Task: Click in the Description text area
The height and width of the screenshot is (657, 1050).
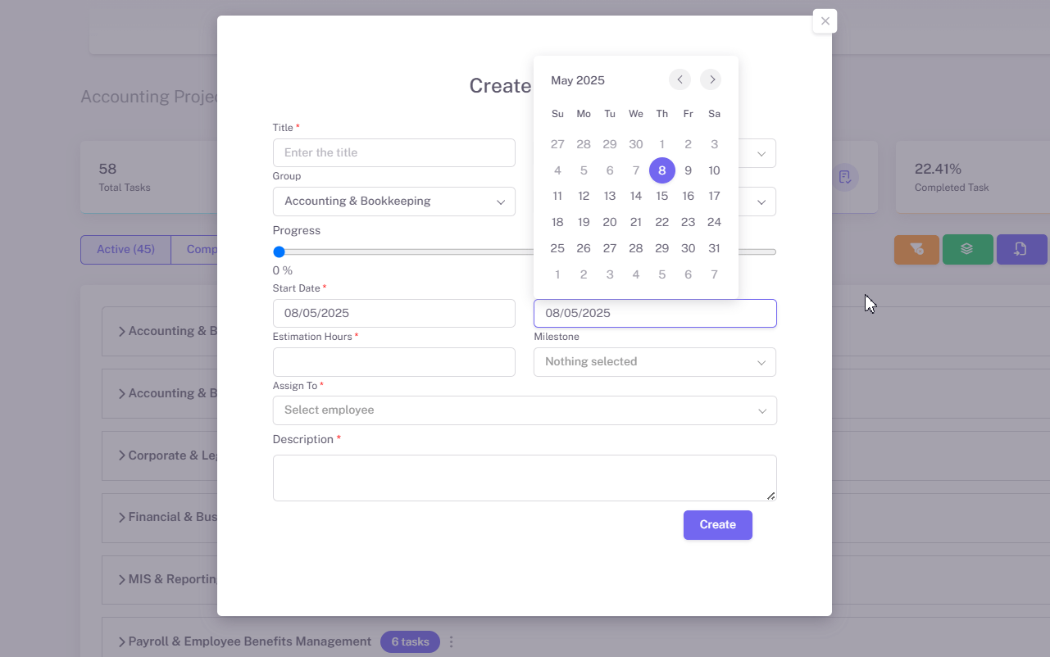Action: [525, 478]
